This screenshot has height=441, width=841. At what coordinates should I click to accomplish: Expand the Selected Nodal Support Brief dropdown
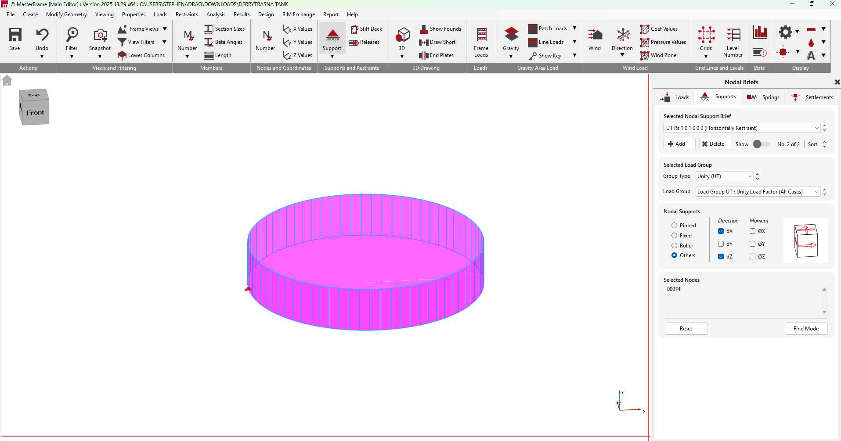point(816,128)
